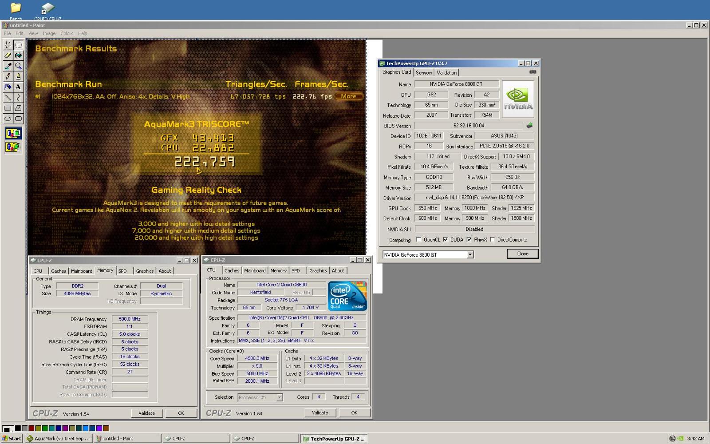
Task: Activate the Airbrush spray tool
Action: click(x=8, y=87)
